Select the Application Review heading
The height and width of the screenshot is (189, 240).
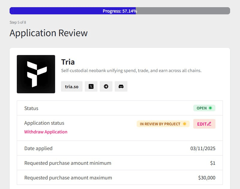coord(49,33)
